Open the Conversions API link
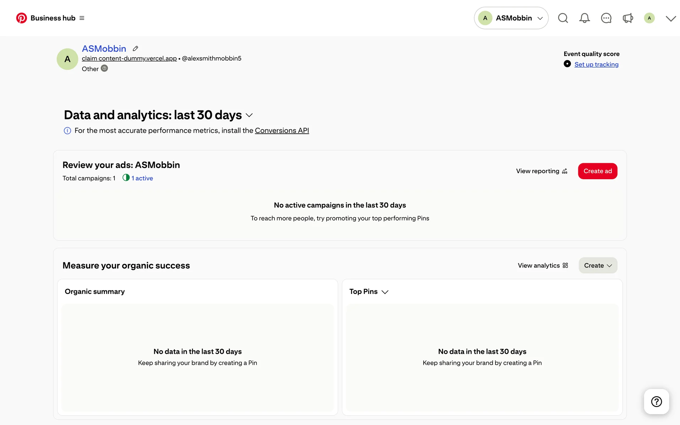 282,131
